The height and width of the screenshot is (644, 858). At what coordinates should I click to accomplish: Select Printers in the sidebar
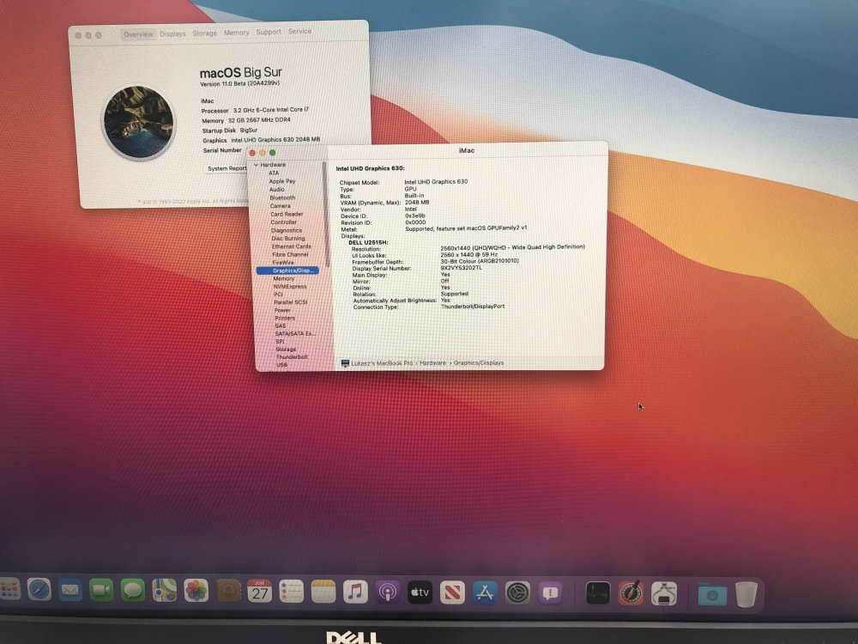(x=285, y=318)
